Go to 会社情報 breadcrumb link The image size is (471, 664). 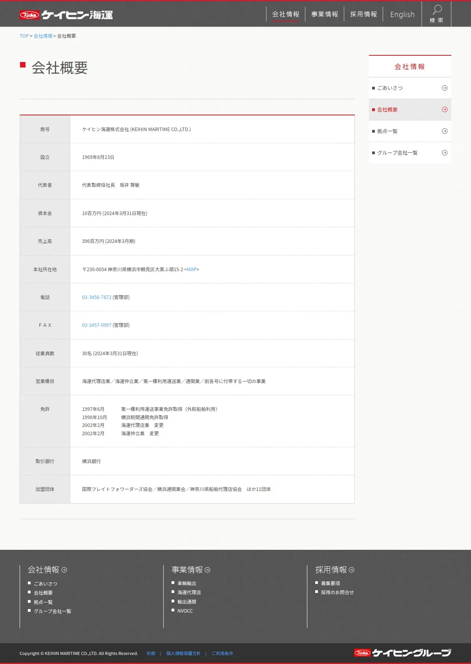(43, 36)
